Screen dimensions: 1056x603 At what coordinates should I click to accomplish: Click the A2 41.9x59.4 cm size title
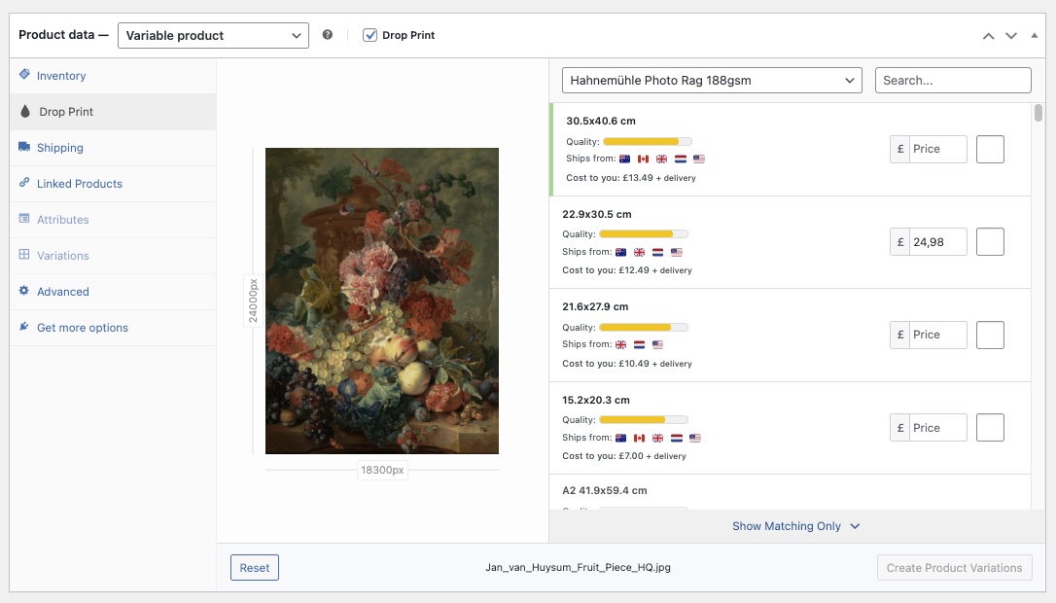605,490
